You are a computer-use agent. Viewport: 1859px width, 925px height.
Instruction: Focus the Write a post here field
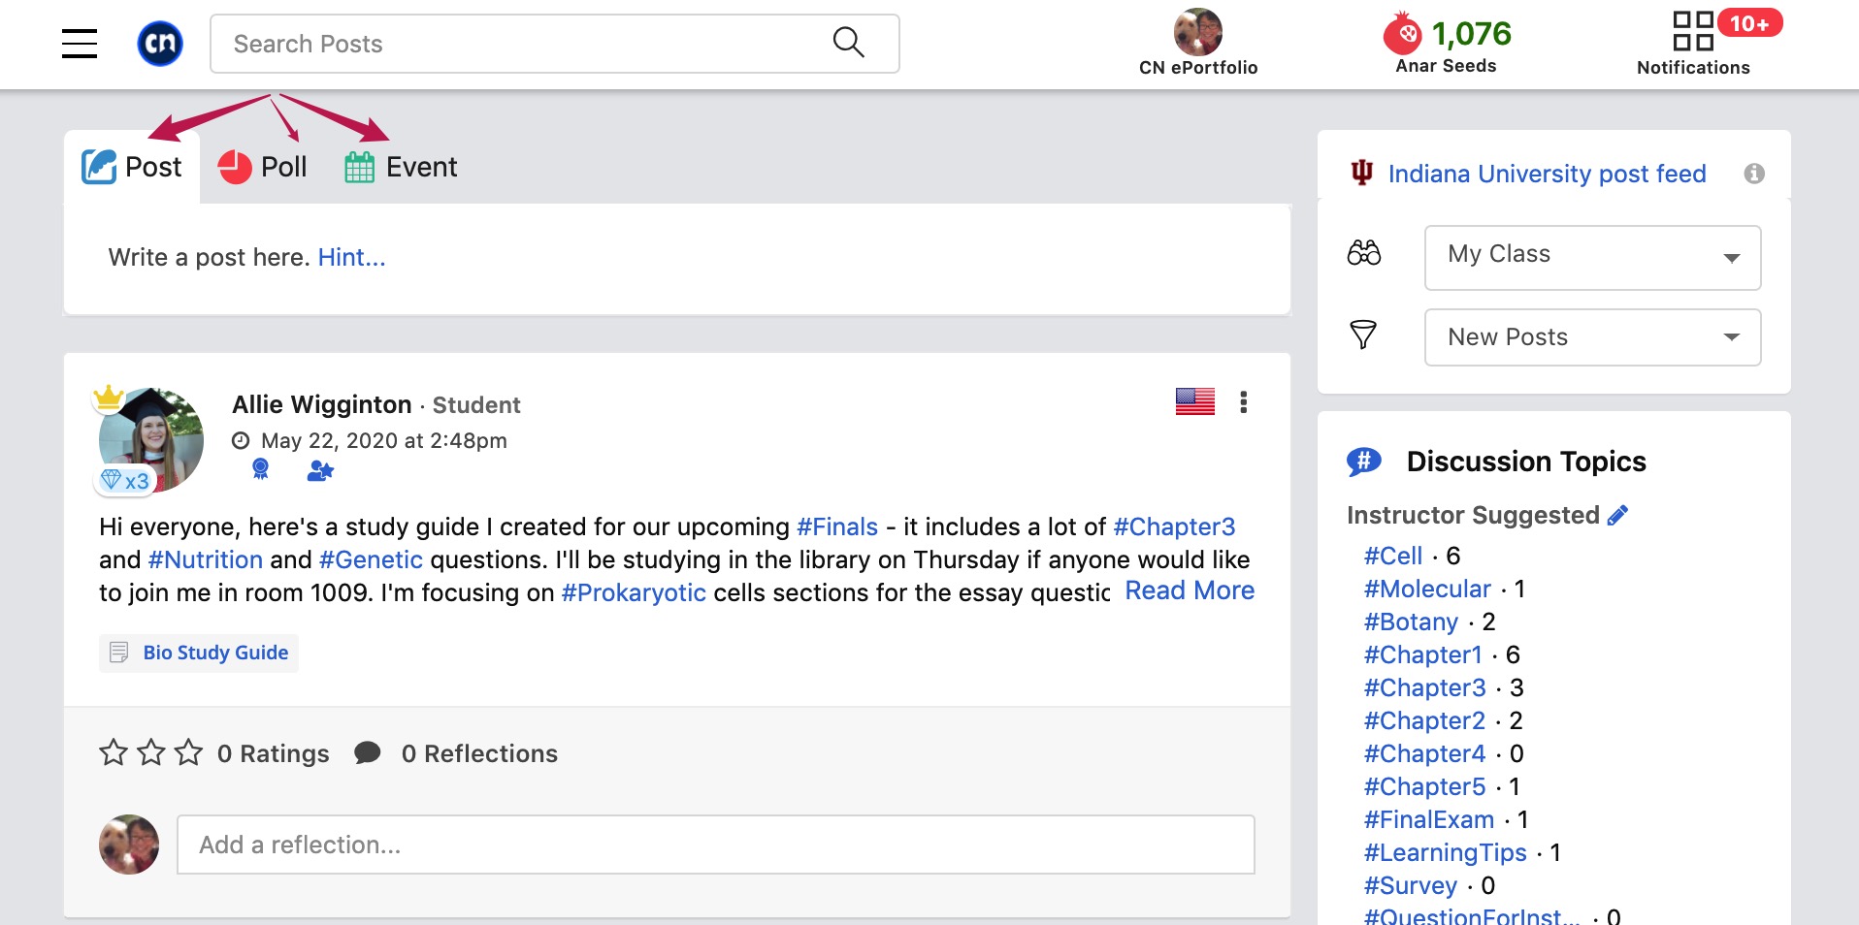pos(677,258)
